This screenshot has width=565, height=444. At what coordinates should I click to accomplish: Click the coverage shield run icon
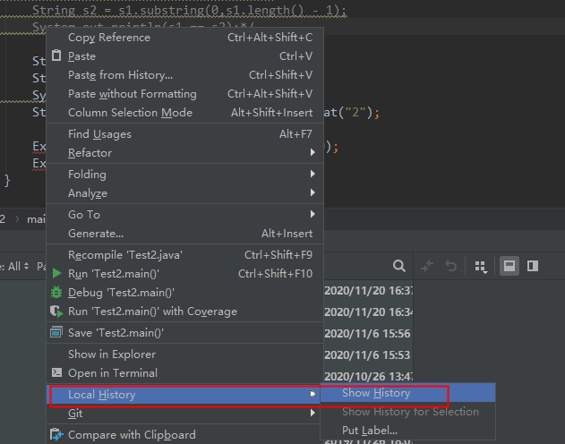56,312
